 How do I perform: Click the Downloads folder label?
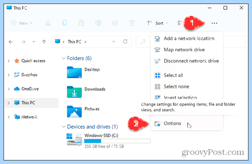(x=95, y=89)
